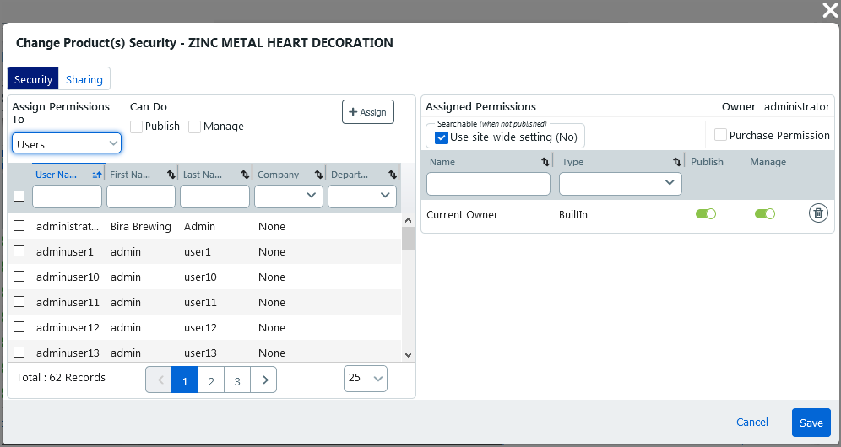Image resolution: width=841 pixels, height=447 pixels.
Task: Sort by the User Name column icon
Action: (96, 175)
